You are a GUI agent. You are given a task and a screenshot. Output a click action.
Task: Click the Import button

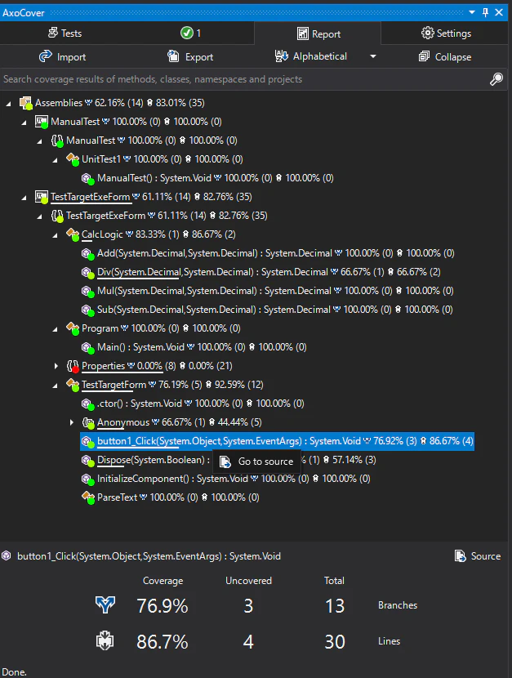click(63, 56)
